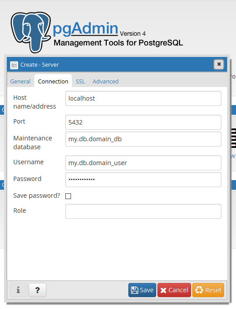Click the empty Role field

click(x=143, y=211)
